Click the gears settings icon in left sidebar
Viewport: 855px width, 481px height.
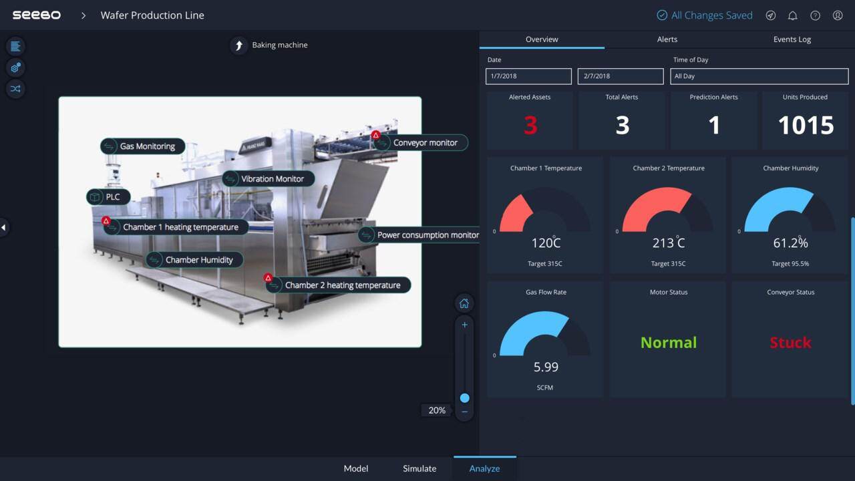[x=15, y=67]
